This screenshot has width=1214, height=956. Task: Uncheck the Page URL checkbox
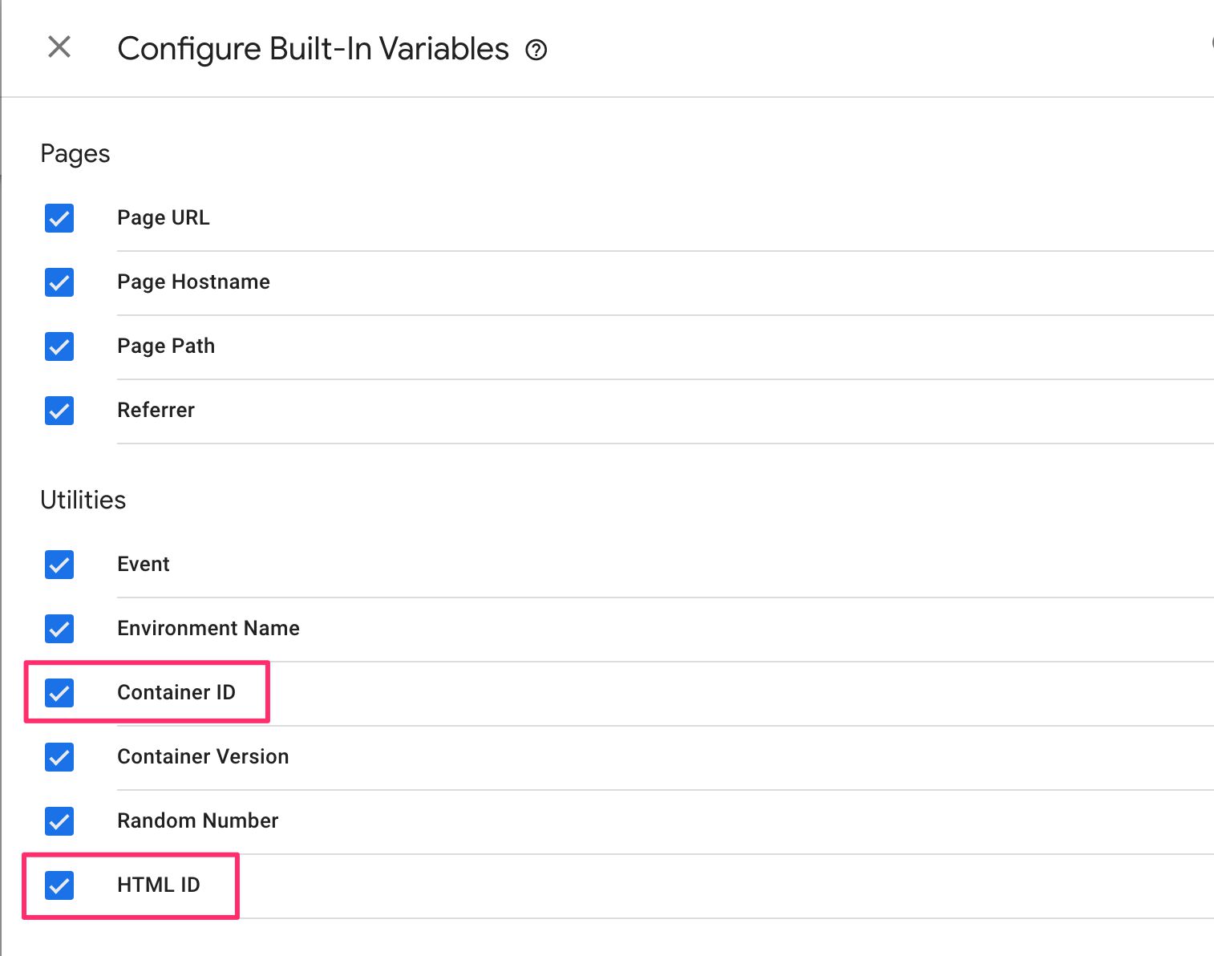[59, 218]
